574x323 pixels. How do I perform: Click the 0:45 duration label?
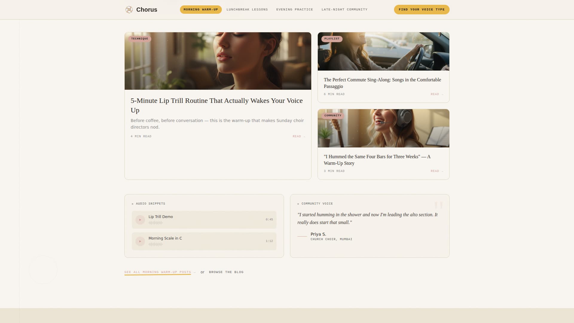(x=269, y=220)
